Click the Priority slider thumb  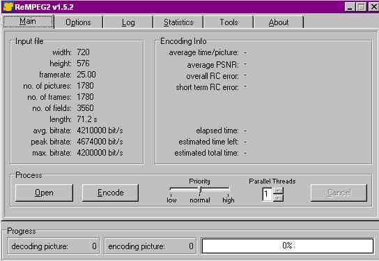(x=200, y=190)
